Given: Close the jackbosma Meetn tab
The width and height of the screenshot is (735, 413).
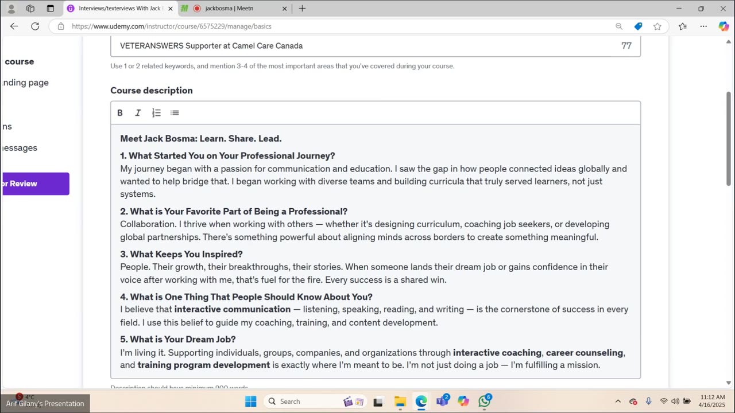Looking at the screenshot, I should (285, 9).
